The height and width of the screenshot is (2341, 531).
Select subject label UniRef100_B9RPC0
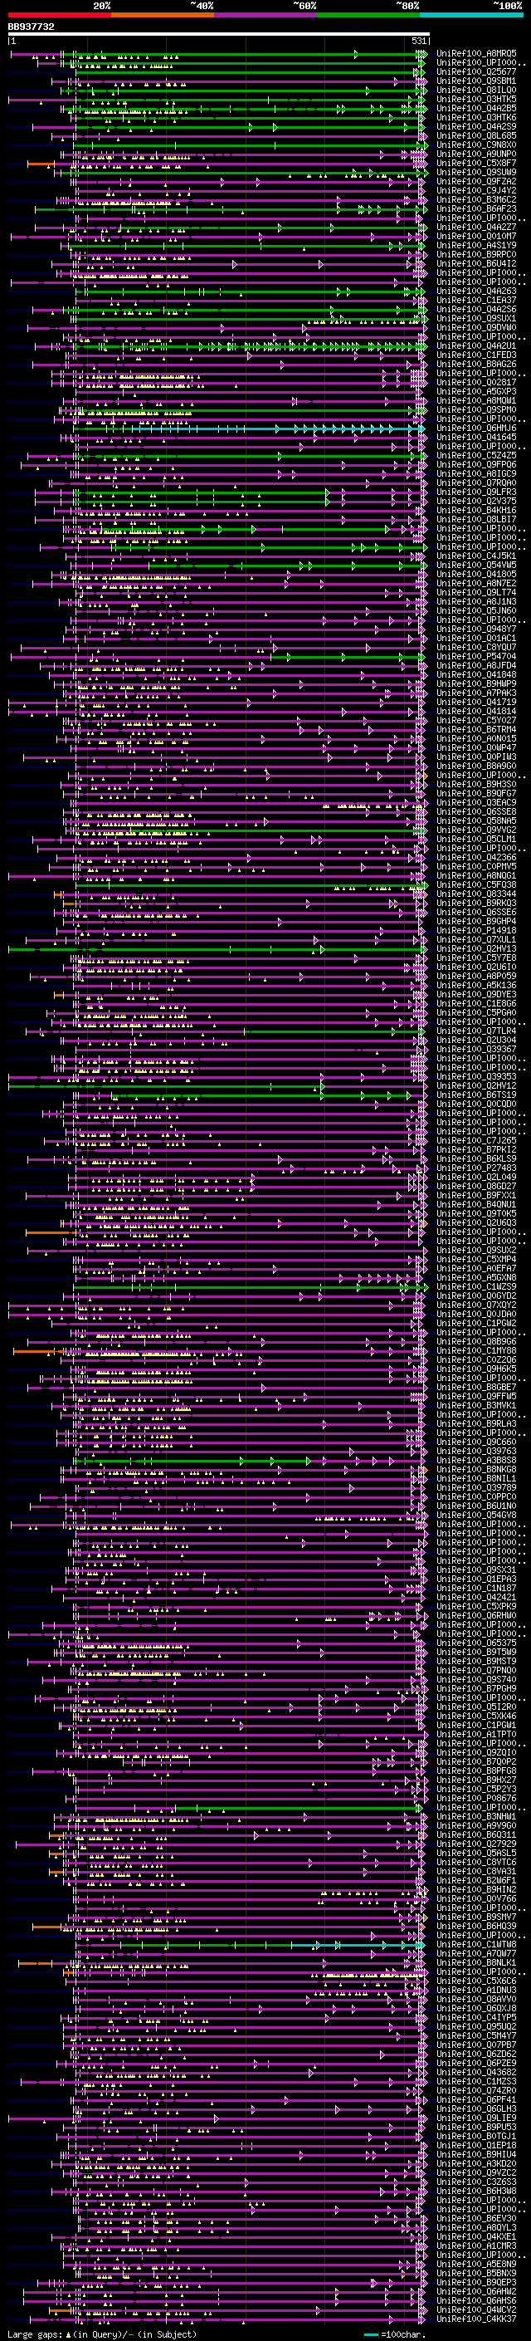point(476,254)
